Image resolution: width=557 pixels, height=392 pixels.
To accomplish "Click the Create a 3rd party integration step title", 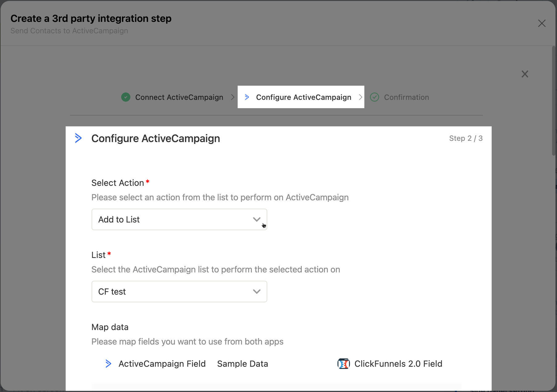I will coord(91,18).
